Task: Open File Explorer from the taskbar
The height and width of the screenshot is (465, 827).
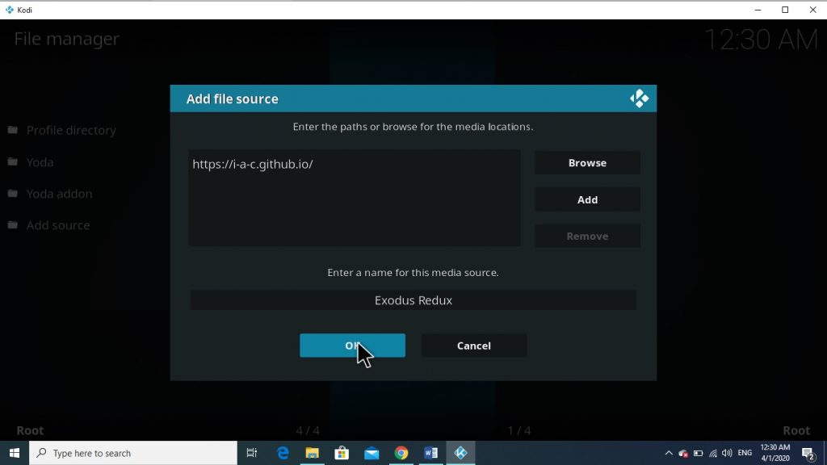Action: click(313, 453)
